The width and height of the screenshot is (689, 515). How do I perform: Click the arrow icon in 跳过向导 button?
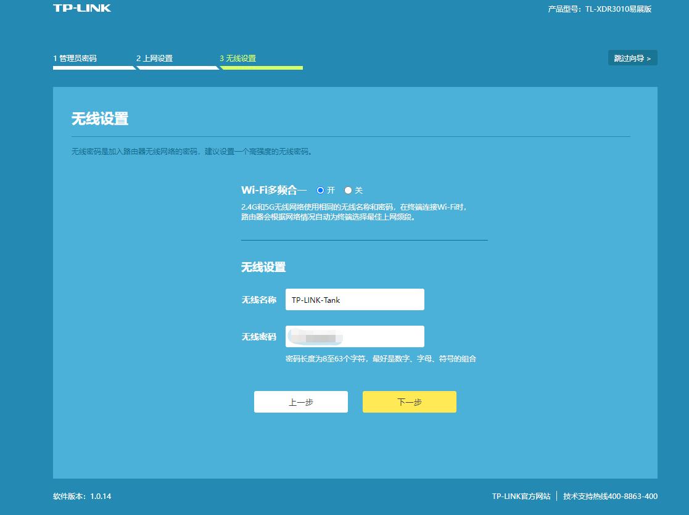pyautogui.click(x=650, y=57)
